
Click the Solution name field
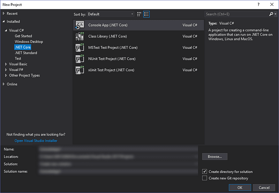click(118, 171)
